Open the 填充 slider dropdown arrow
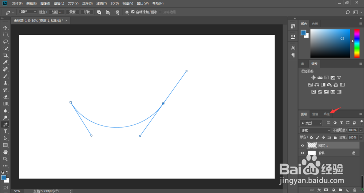The width and height of the screenshot is (364, 193). coord(361,137)
